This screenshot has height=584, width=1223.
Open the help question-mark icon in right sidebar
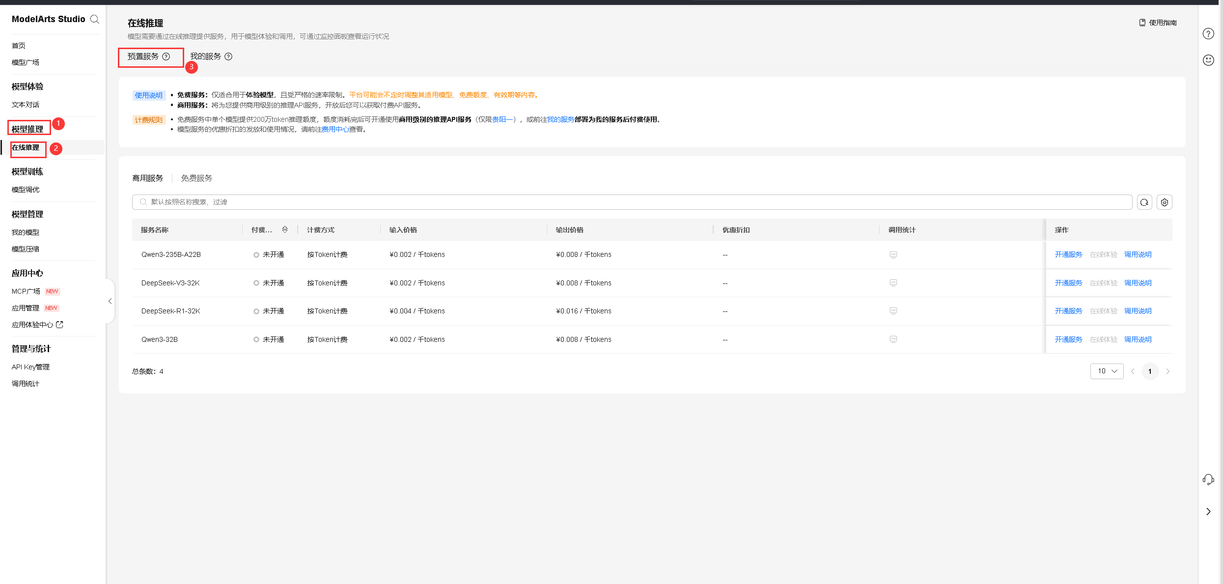coord(1208,34)
